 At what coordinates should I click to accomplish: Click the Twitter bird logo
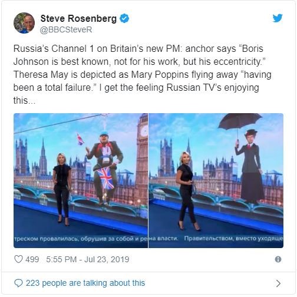(278, 18)
